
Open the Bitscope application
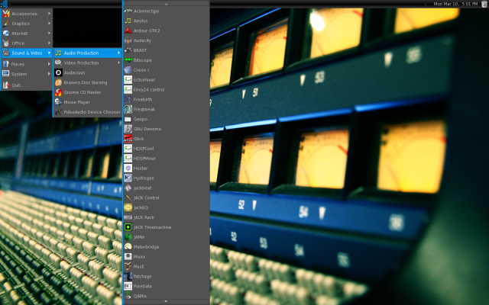pos(144,59)
